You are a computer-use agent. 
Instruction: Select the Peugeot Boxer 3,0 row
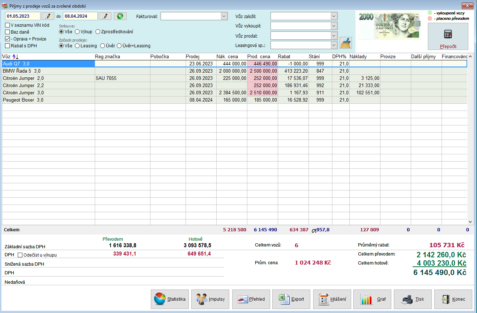(47, 100)
